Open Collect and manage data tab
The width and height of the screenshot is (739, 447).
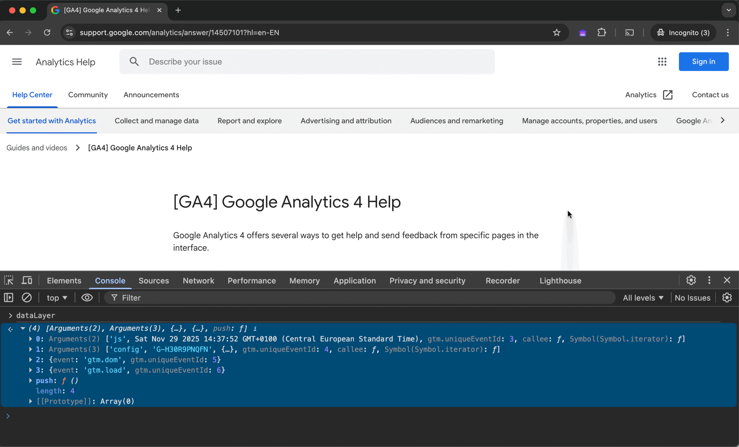coord(156,121)
